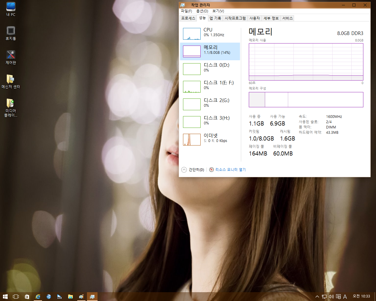Screen dimensions: 376x301
Task: Click the resource monitor gauge icon
Action: tap(211, 170)
